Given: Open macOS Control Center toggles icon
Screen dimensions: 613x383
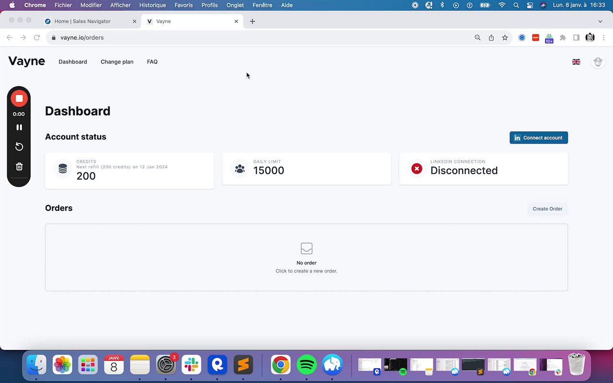Looking at the screenshot, I should (x=530, y=5).
